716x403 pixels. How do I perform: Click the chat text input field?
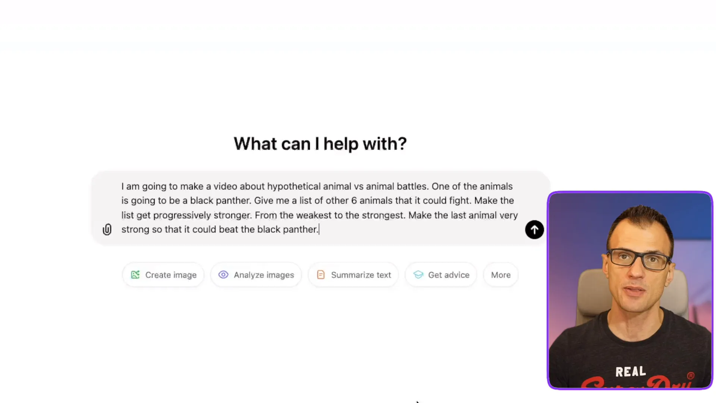319,207
